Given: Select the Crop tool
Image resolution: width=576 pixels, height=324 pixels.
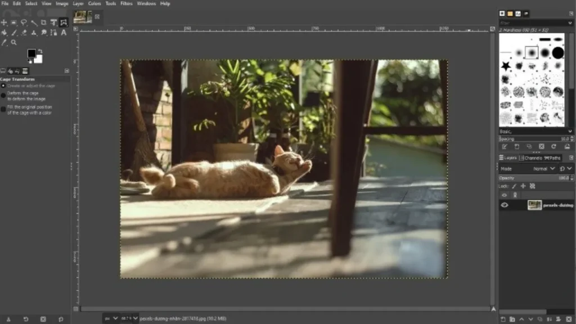Looking at the screenshot, I should pyautogui.click(x=44, y=22).
